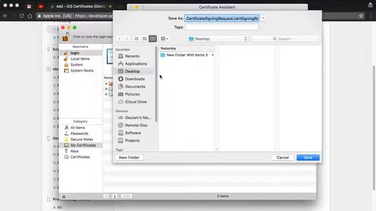
Task: Click the Search field in save dialog
Action: (x=285, y=39)
